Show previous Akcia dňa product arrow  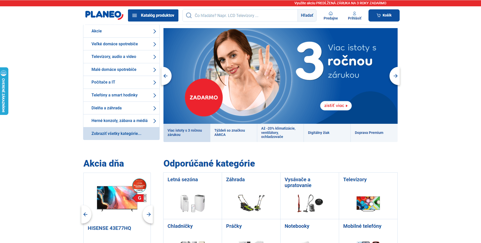86,214
